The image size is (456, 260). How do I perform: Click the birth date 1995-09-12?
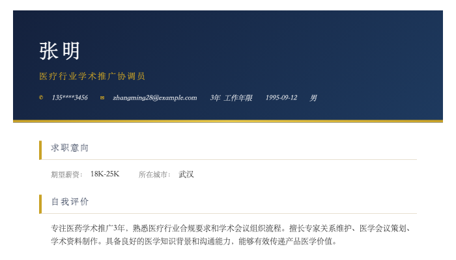point(281,97)
